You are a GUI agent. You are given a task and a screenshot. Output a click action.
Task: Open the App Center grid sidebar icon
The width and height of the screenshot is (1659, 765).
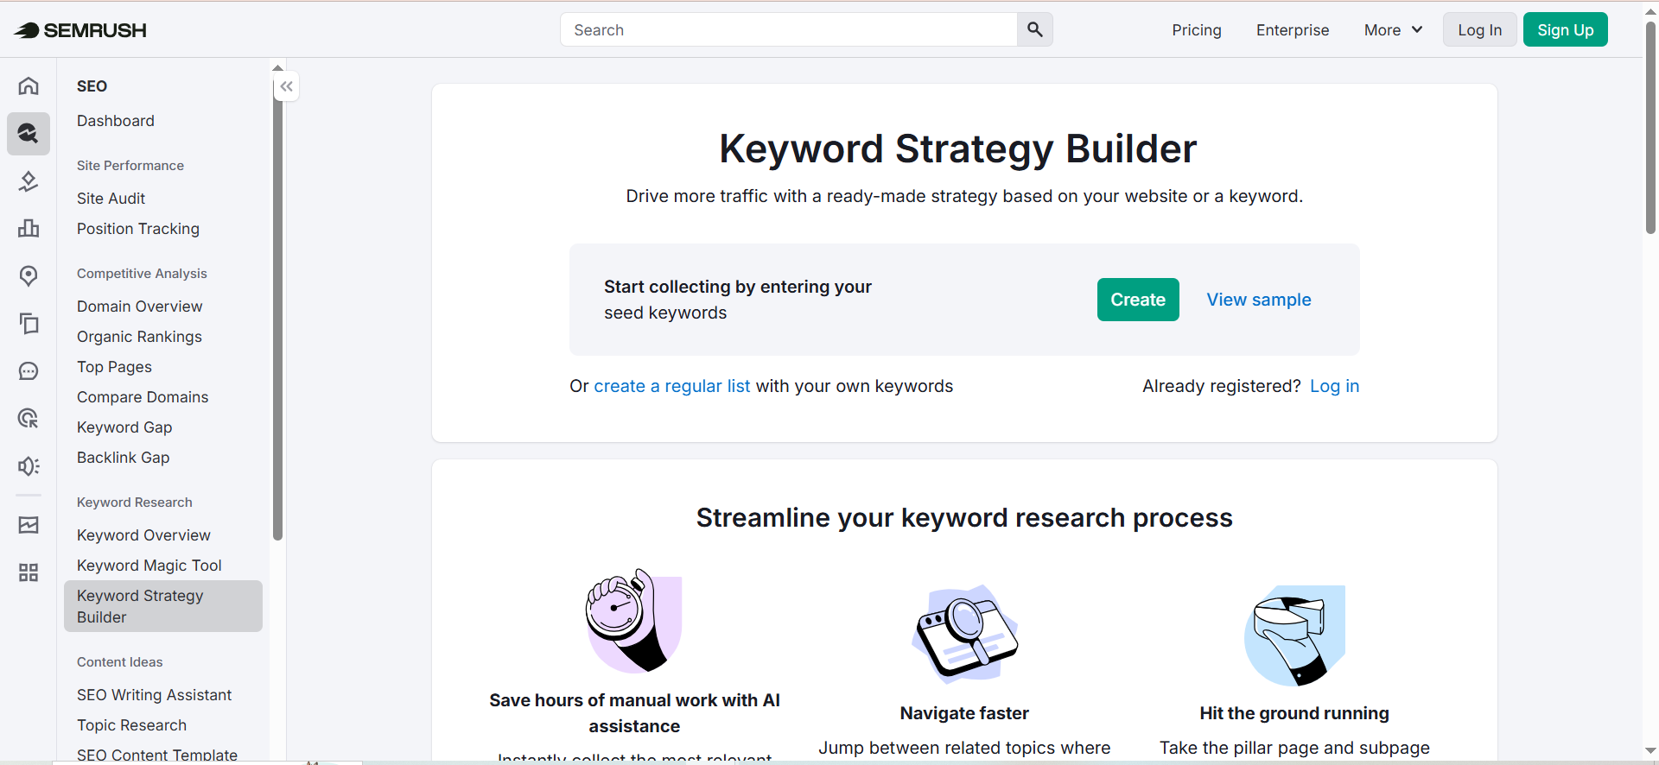[29, 572]
